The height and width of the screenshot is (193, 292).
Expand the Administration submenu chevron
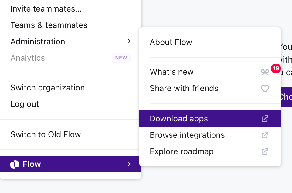(129, 41)
